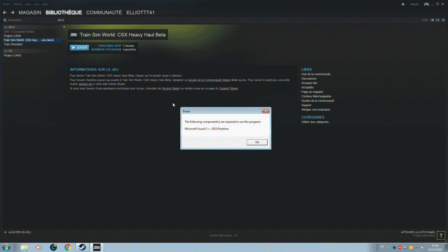The height and width of the screenshot is (252, 448).
Task: Open the Aide menu
Action: pyautogui.click(x=45, y=4)
